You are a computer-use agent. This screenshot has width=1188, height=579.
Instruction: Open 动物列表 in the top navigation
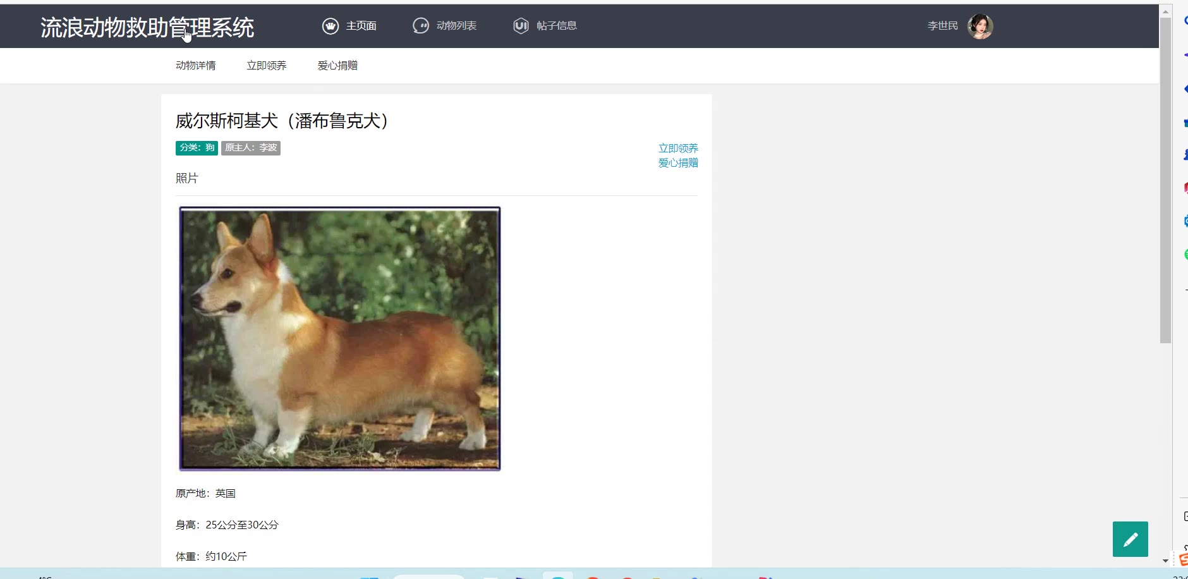pos(456,26)
